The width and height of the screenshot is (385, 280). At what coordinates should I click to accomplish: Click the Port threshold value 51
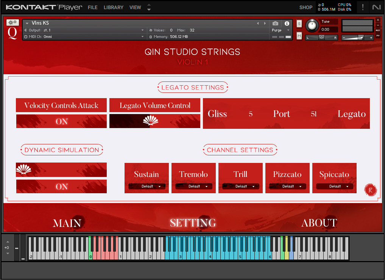click(313, 114)
